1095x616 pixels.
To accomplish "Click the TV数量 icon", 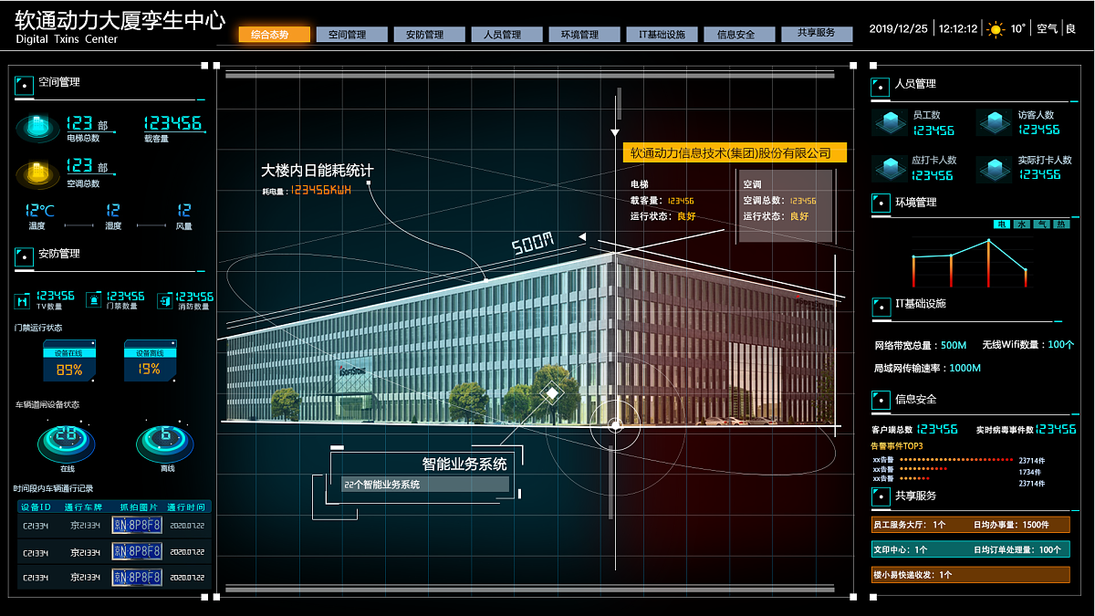I will coord(23,299).
